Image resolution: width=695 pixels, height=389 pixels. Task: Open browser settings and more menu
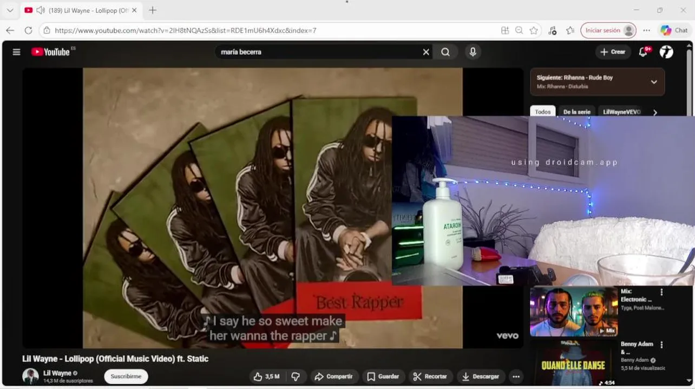tap(646, 30)
